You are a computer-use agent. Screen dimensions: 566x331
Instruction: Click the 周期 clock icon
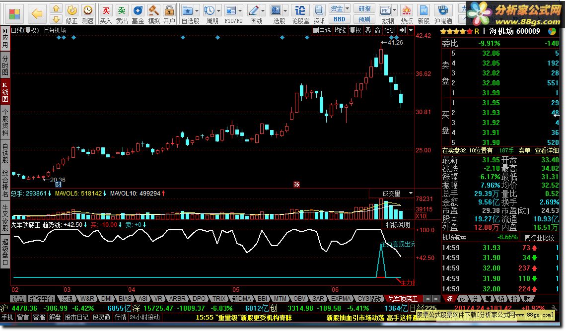(209, 10)
